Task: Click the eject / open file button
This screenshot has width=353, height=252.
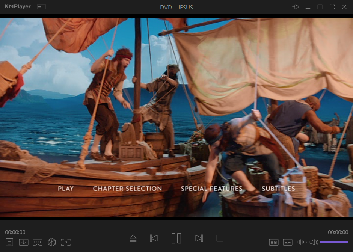Action: (133, 238)
